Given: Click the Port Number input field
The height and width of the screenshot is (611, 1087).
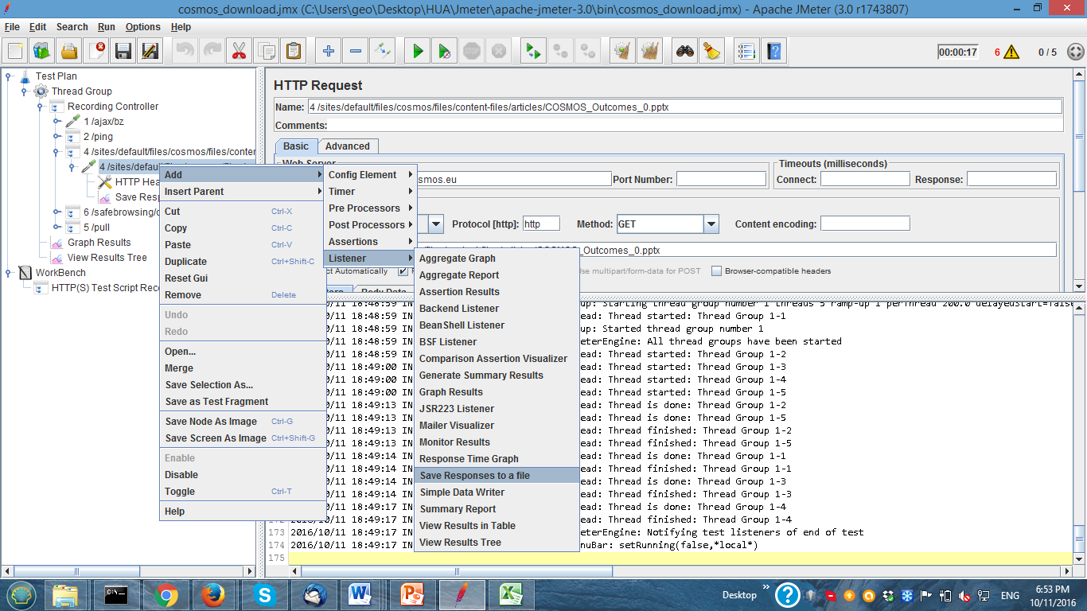Looking at the screenshot, I should tap(721, 180).
